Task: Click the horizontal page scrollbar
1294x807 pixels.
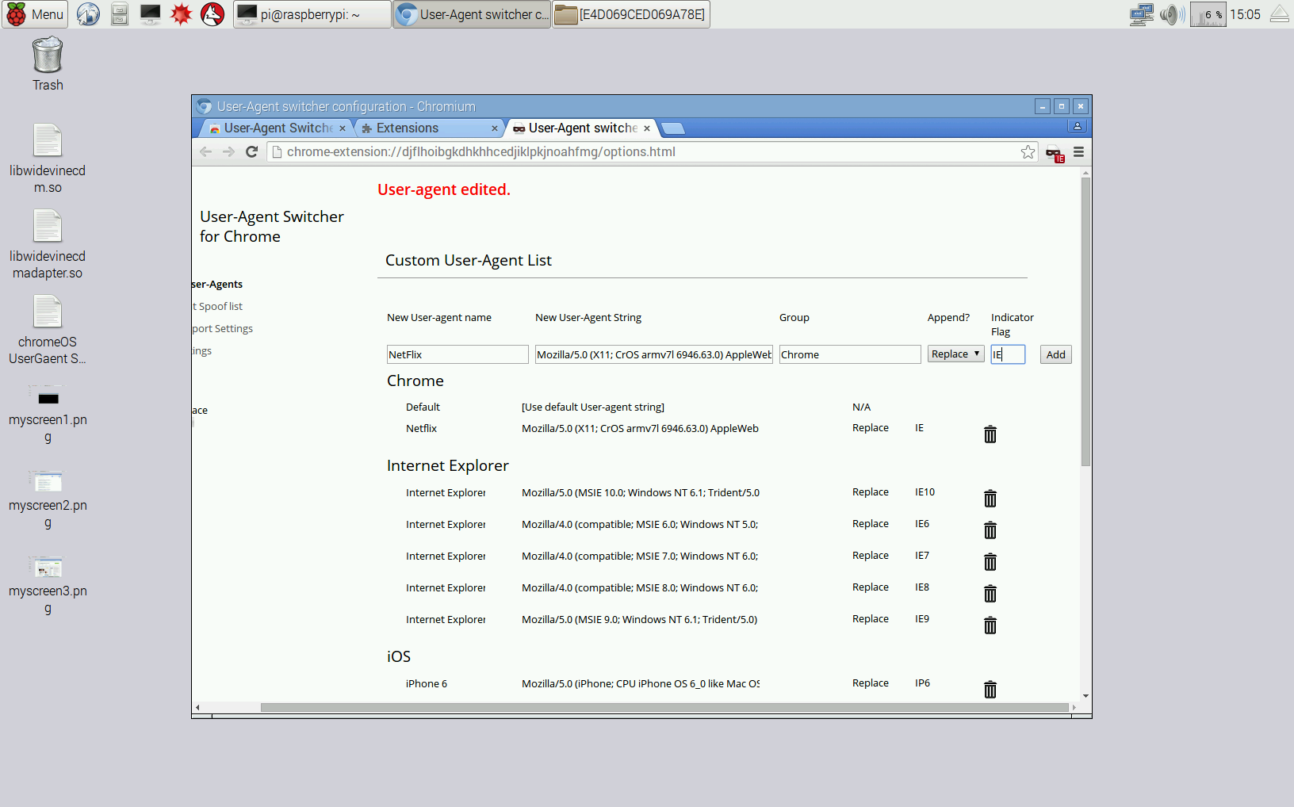Action: (664, 707)
